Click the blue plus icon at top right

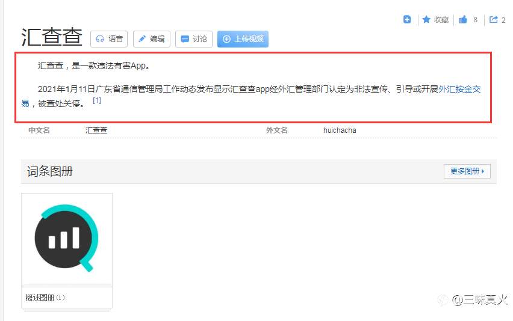coord(407,20)
